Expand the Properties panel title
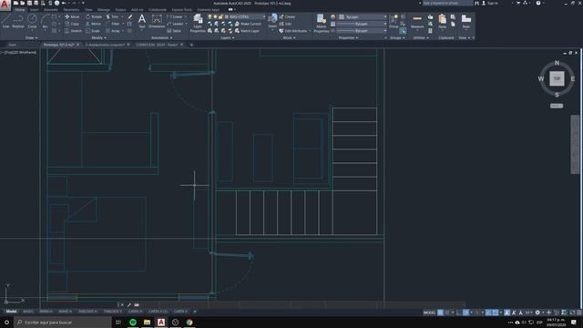Screen dimensions: 583x328 tap(348, 37)
